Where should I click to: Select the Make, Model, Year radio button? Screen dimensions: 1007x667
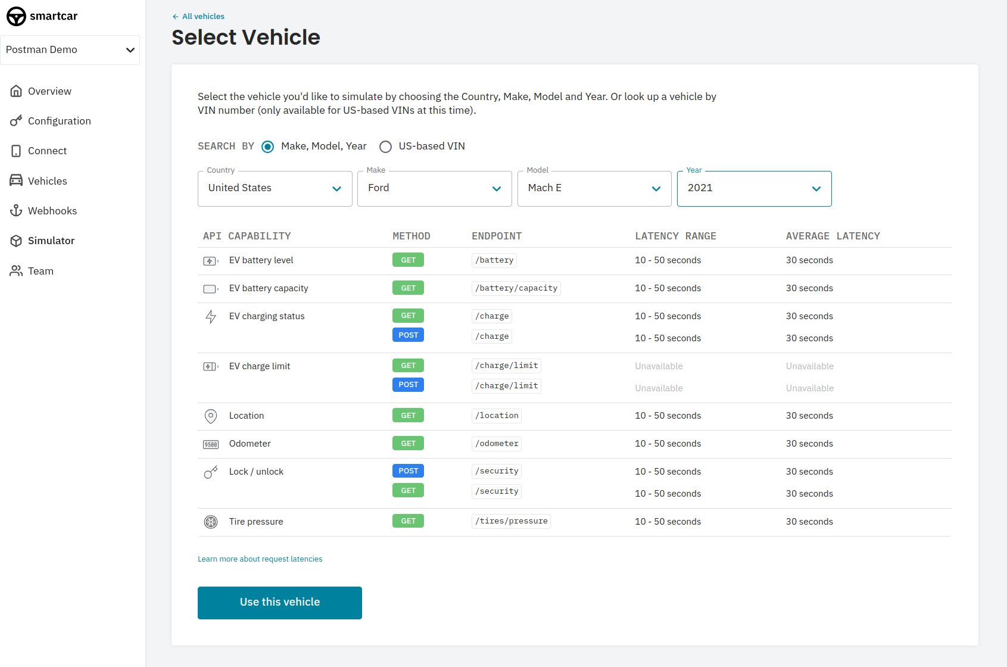click(268, 147)
